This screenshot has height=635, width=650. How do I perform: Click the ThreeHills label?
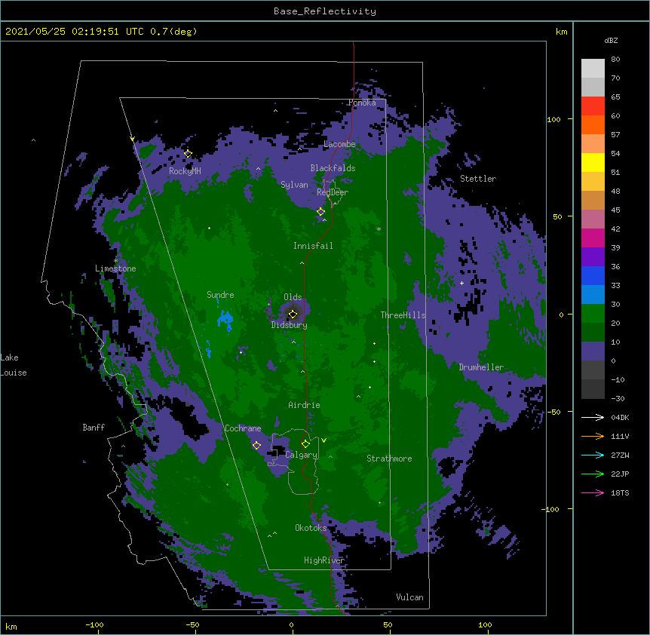403,315
